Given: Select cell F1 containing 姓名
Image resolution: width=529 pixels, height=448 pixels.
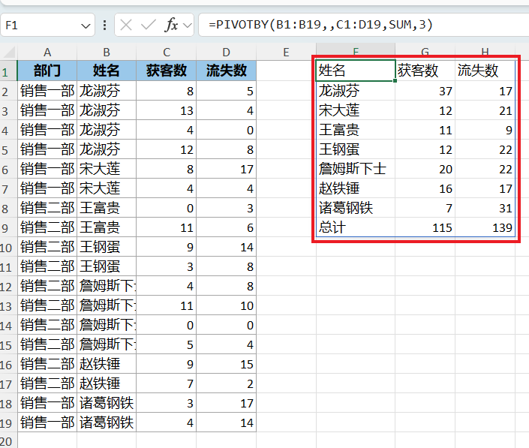Looking at the screenshot, I should pyautogui.click(x=356, y=71).
